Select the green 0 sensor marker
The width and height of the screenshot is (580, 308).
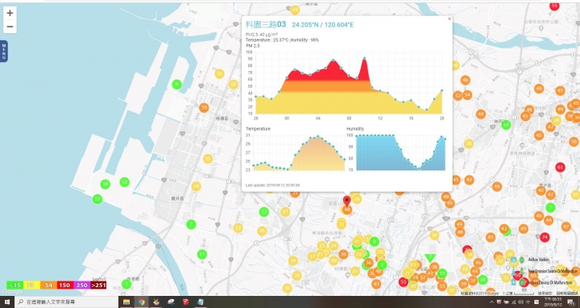(375, 242)
